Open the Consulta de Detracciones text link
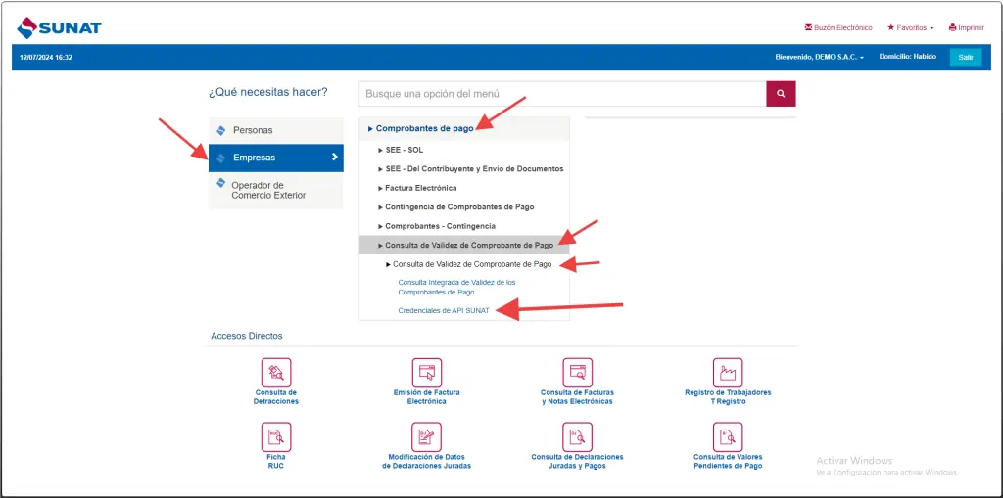 (276, 397)
